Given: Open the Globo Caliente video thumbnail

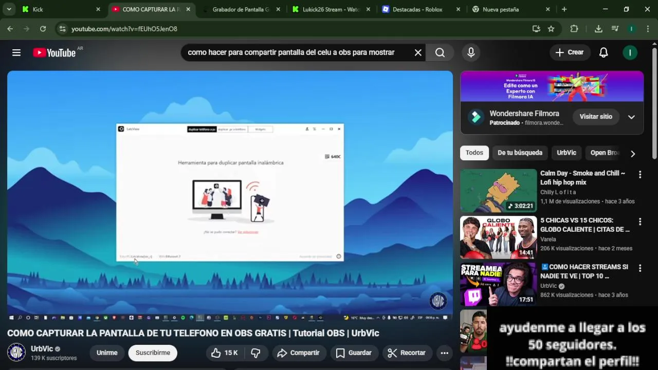Looking at the screenshot, I should coord(498,237).
